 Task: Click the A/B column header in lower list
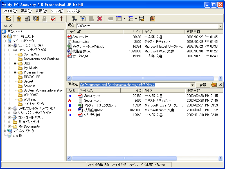pos(72,90)
